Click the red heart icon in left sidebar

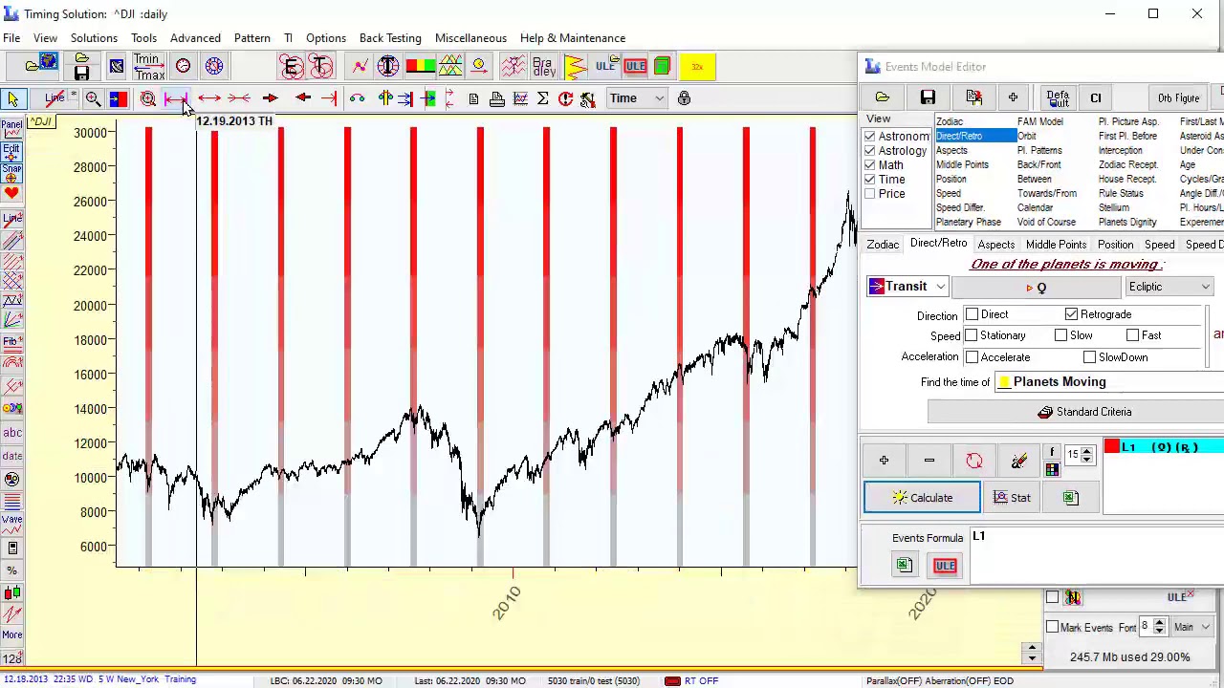click(11, 193)
